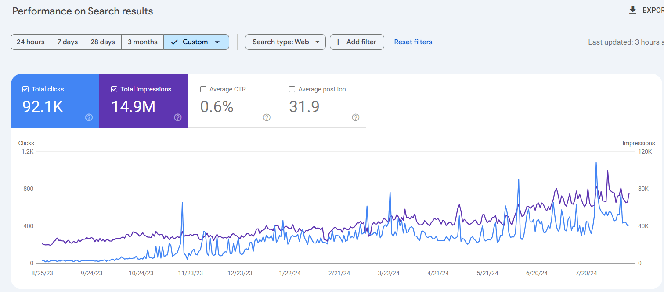The width and height of the screenshot is (664, 292).
Task: Uncheck the Total impressions checkbox
Action: pos(114,89)
